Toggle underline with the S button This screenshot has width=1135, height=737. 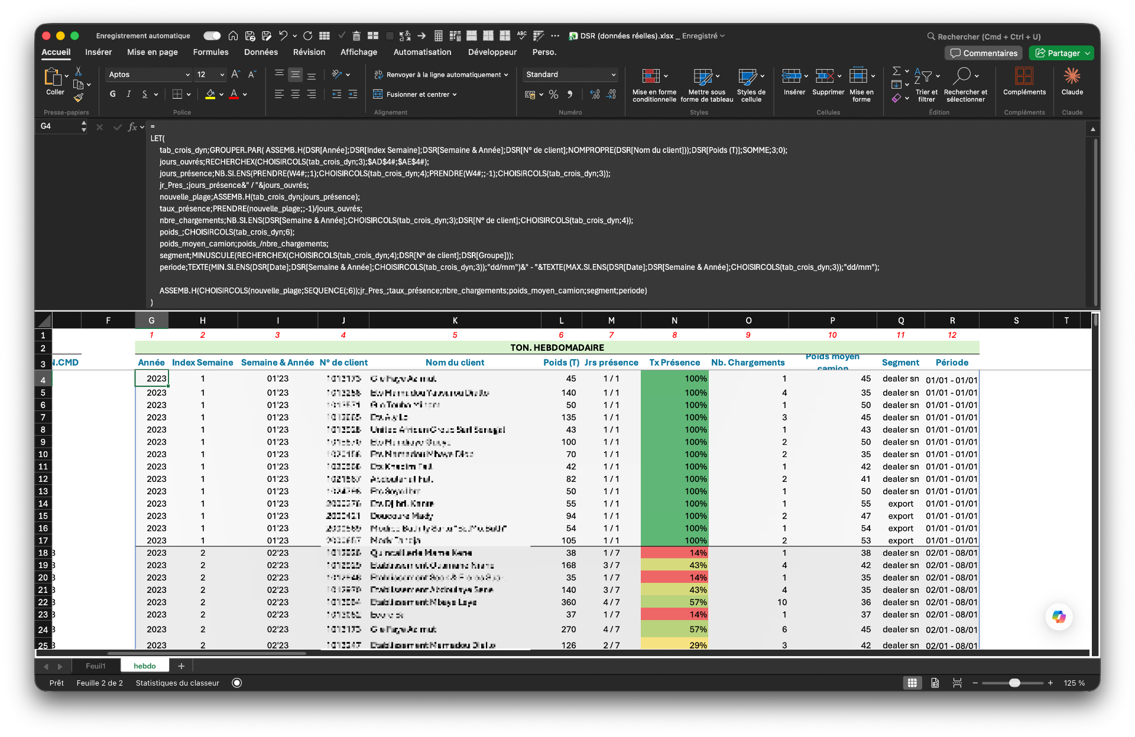145,94
